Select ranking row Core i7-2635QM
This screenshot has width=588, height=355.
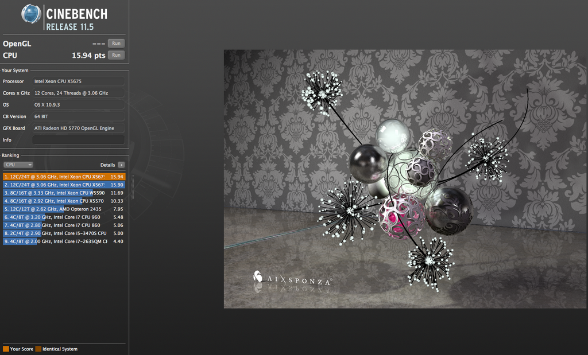tap(64, 241)
